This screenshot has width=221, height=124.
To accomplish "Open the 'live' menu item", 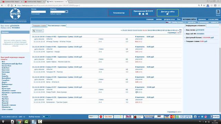I will click(x=179, y=19).
